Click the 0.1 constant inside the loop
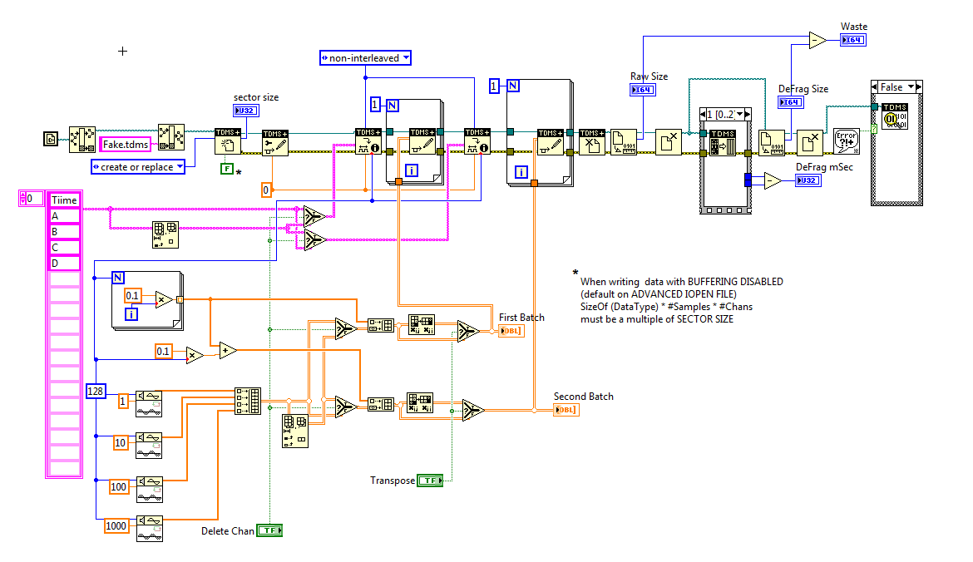 133,296
